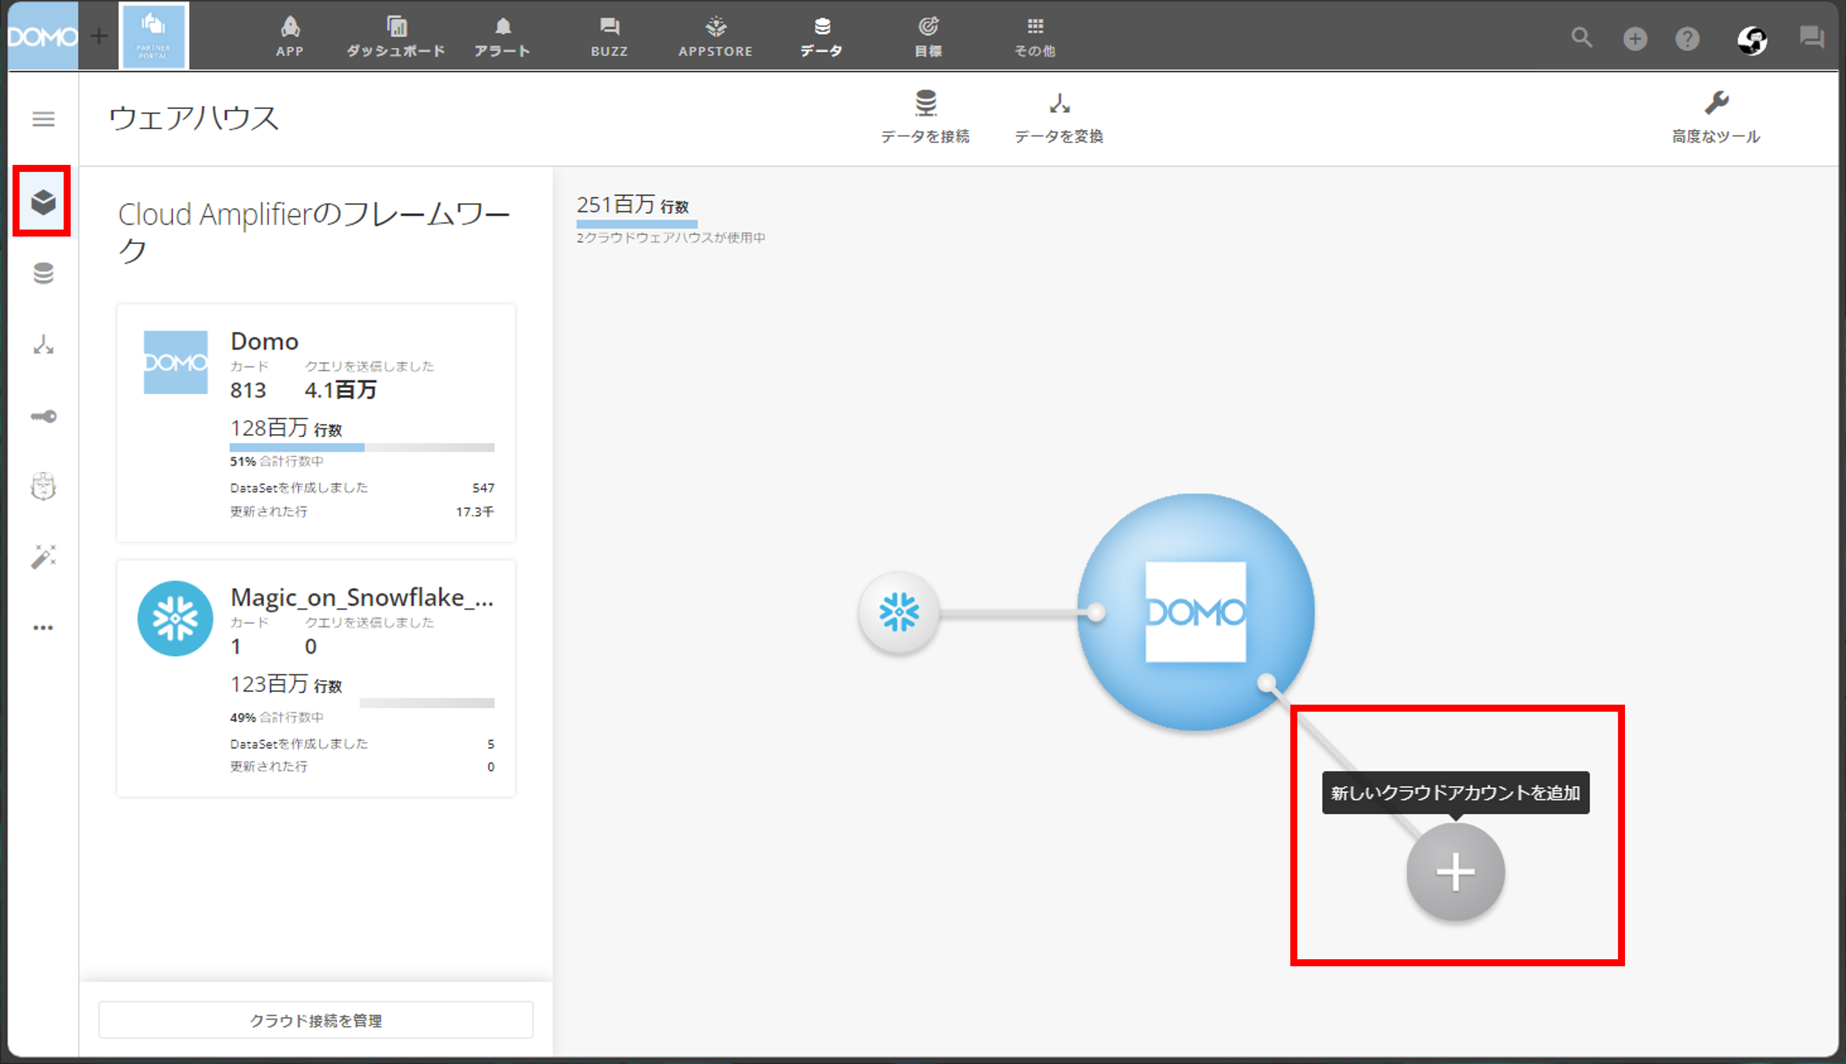Click Domo DataSetを作成しました value 547
The width and height of the screenshot is (1846, 1064).
coord(483,488)
